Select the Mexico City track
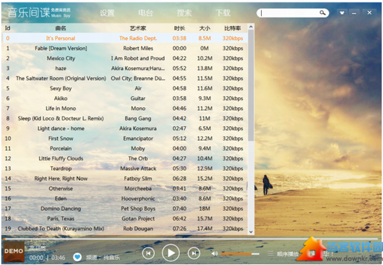This screenshot has height=265, width=383. 61,58
